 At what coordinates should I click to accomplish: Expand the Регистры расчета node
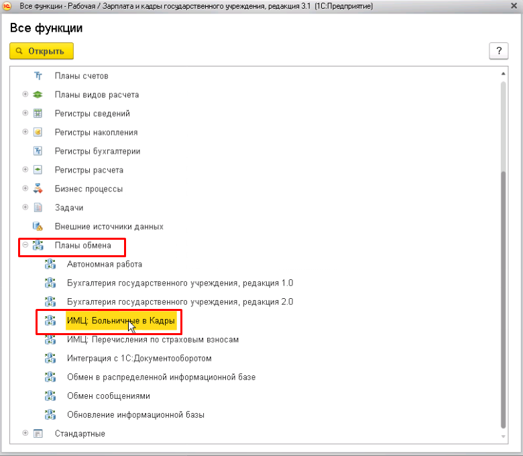point(25,170)
